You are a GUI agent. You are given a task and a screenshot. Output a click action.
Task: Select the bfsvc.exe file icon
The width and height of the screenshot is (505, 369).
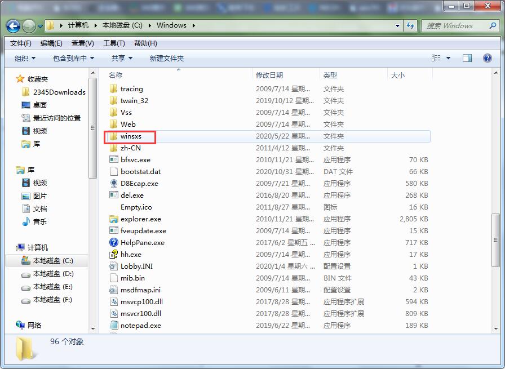click(x=114, y=159)
